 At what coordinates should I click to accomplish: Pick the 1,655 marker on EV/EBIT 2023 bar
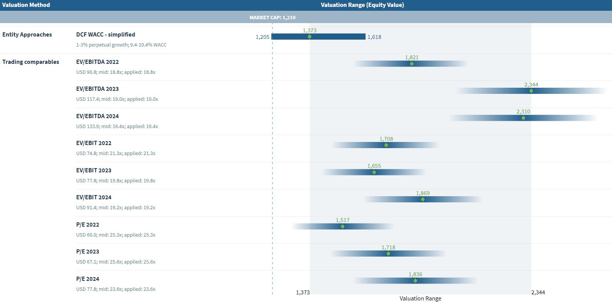[x=374, y=172]
